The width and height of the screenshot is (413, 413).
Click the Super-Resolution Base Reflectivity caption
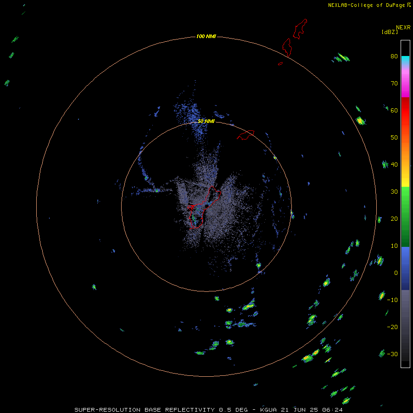point(208,410)
